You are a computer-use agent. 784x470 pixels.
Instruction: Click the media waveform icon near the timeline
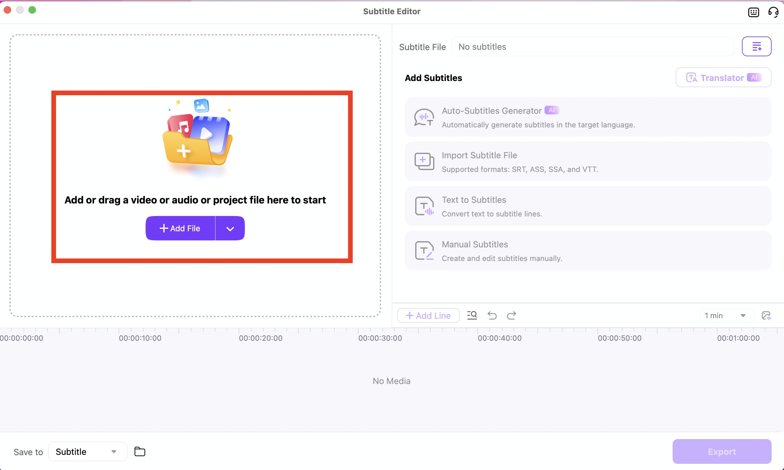coord(767,315)
